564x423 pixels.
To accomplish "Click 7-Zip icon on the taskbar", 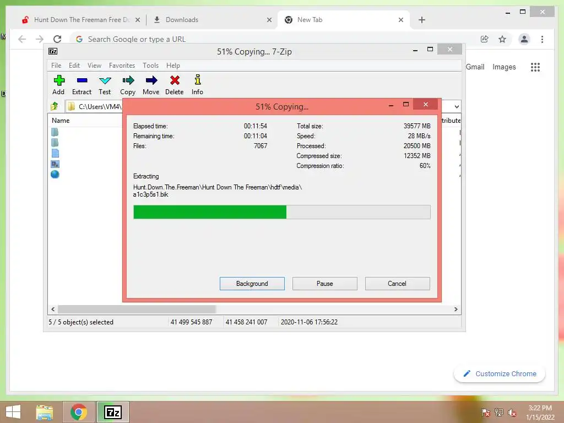I will tap(112, 412).
